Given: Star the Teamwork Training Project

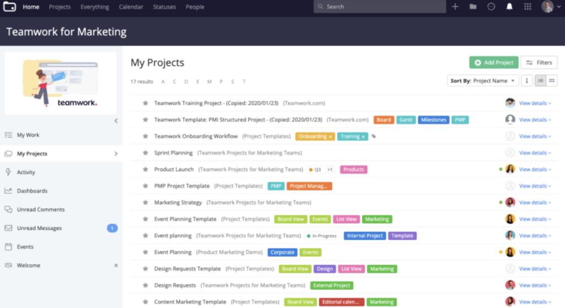Looking at the screenshot, I should (145, 103).
